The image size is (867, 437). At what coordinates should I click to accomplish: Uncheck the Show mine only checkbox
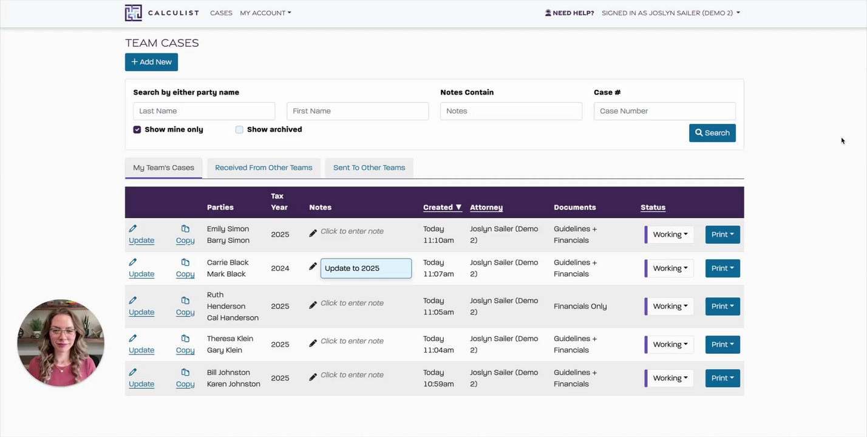click(x=137, y=130)
